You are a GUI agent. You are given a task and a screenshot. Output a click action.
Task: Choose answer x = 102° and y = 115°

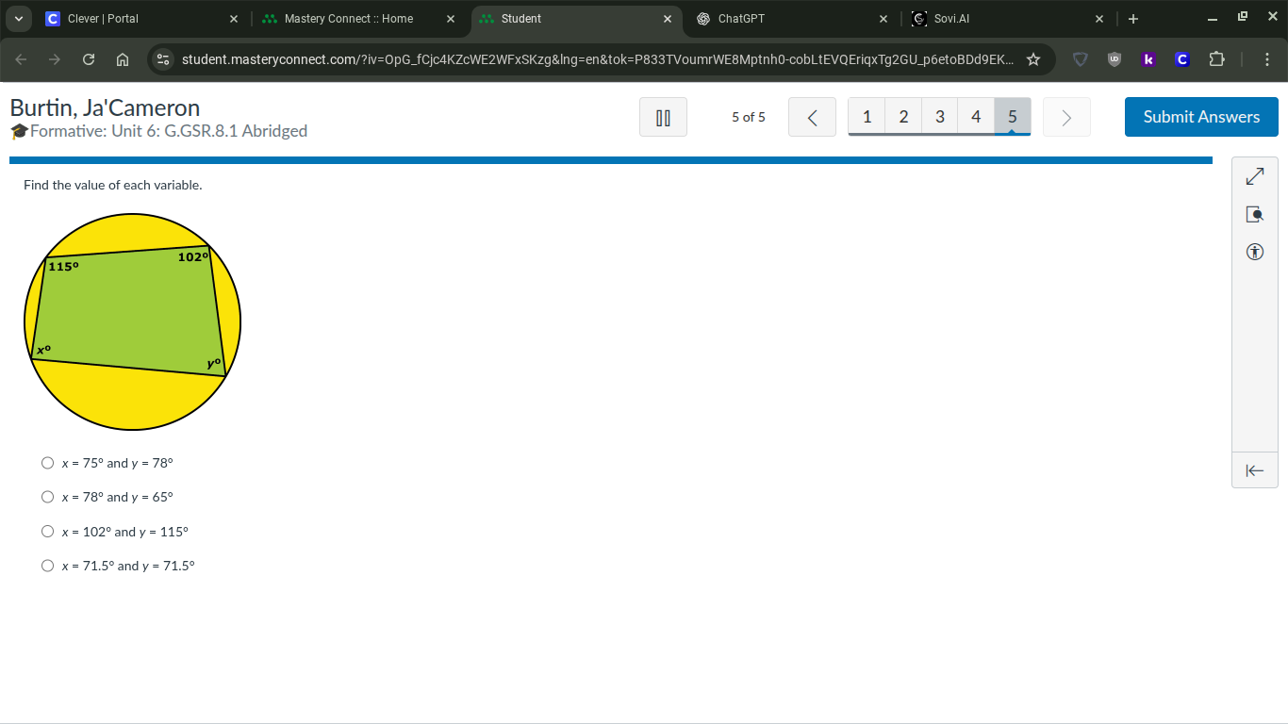click(48, 532)
